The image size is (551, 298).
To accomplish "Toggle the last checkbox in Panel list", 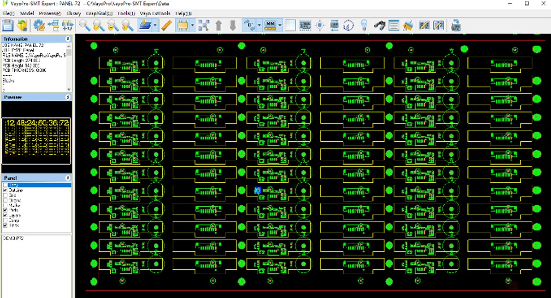I will tap(5, 226).
